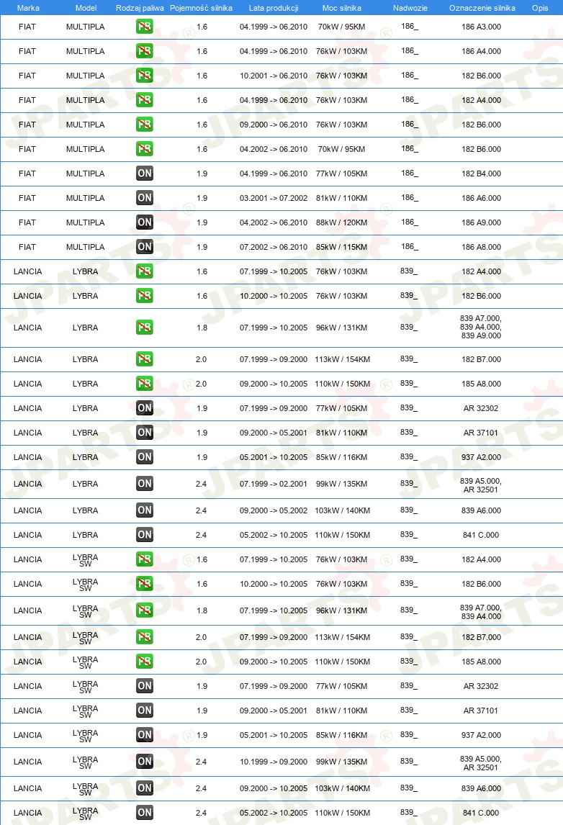
Task: Click petrol icon in Multipla 182 A4.000 row
Action: pyautogui.click(x=144, y=100)
